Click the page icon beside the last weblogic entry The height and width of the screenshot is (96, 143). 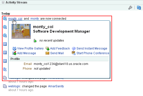[x=5, y=86]
